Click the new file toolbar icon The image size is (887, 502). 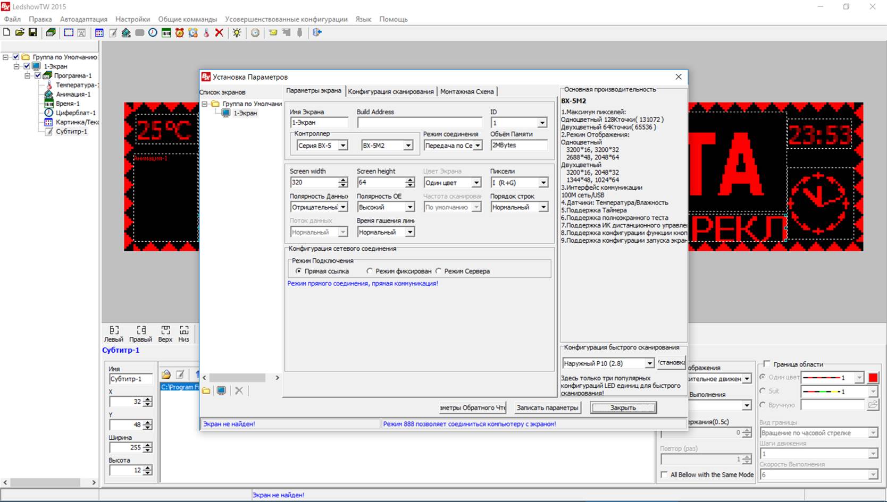click(6, 32)
